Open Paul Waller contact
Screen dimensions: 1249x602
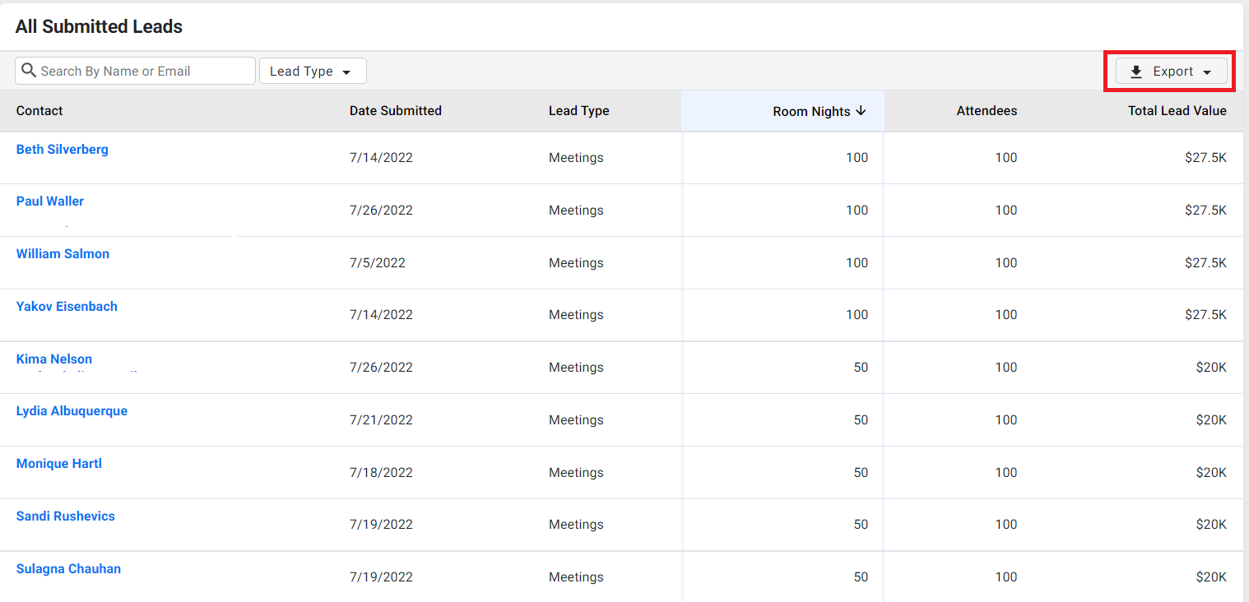coord(50,201)
